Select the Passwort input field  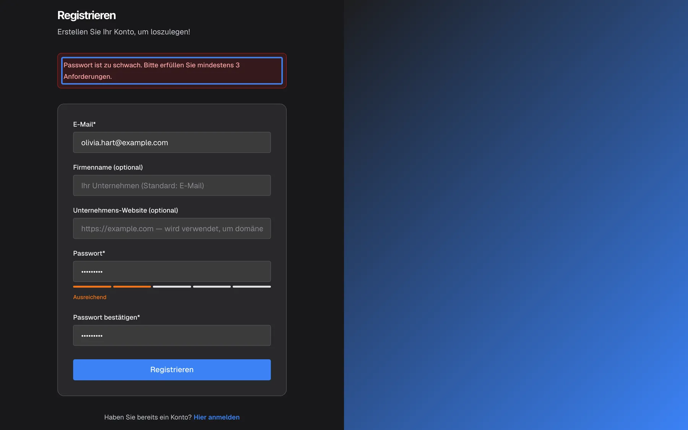(x=172, y=271)
